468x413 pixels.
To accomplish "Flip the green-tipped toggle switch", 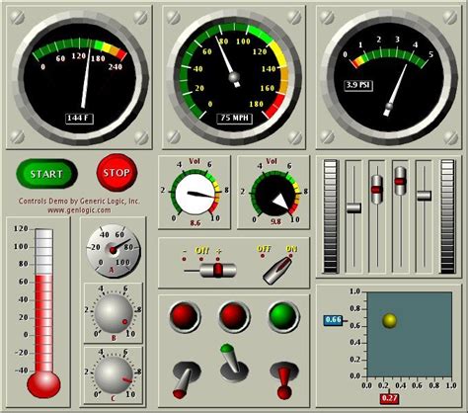I will click(x=233, y=361).
